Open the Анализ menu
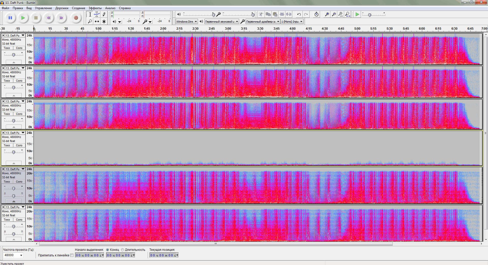 click(x=110, y=8)
